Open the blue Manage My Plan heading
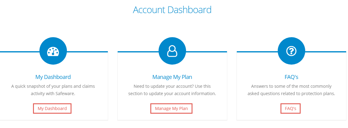The height and width of the screenshot is (128, 348). 172,77
